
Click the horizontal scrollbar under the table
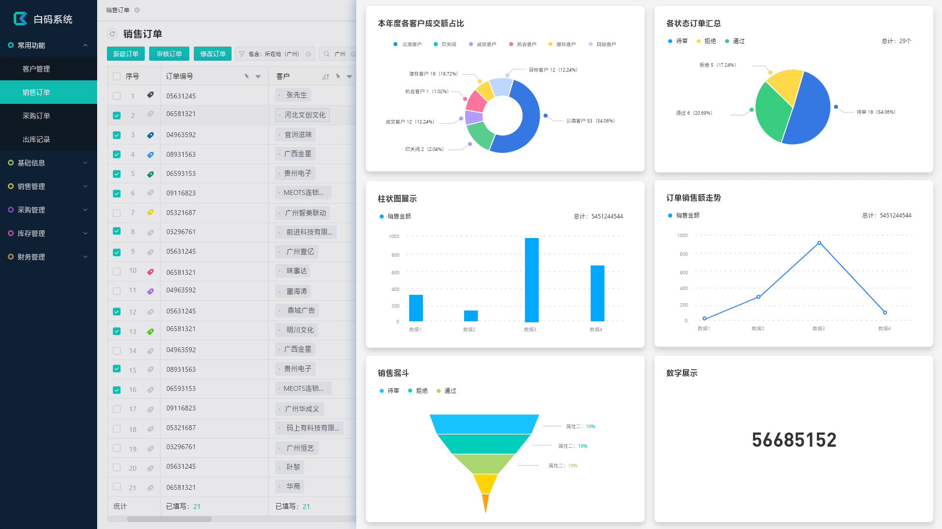[x=169, y=519]
